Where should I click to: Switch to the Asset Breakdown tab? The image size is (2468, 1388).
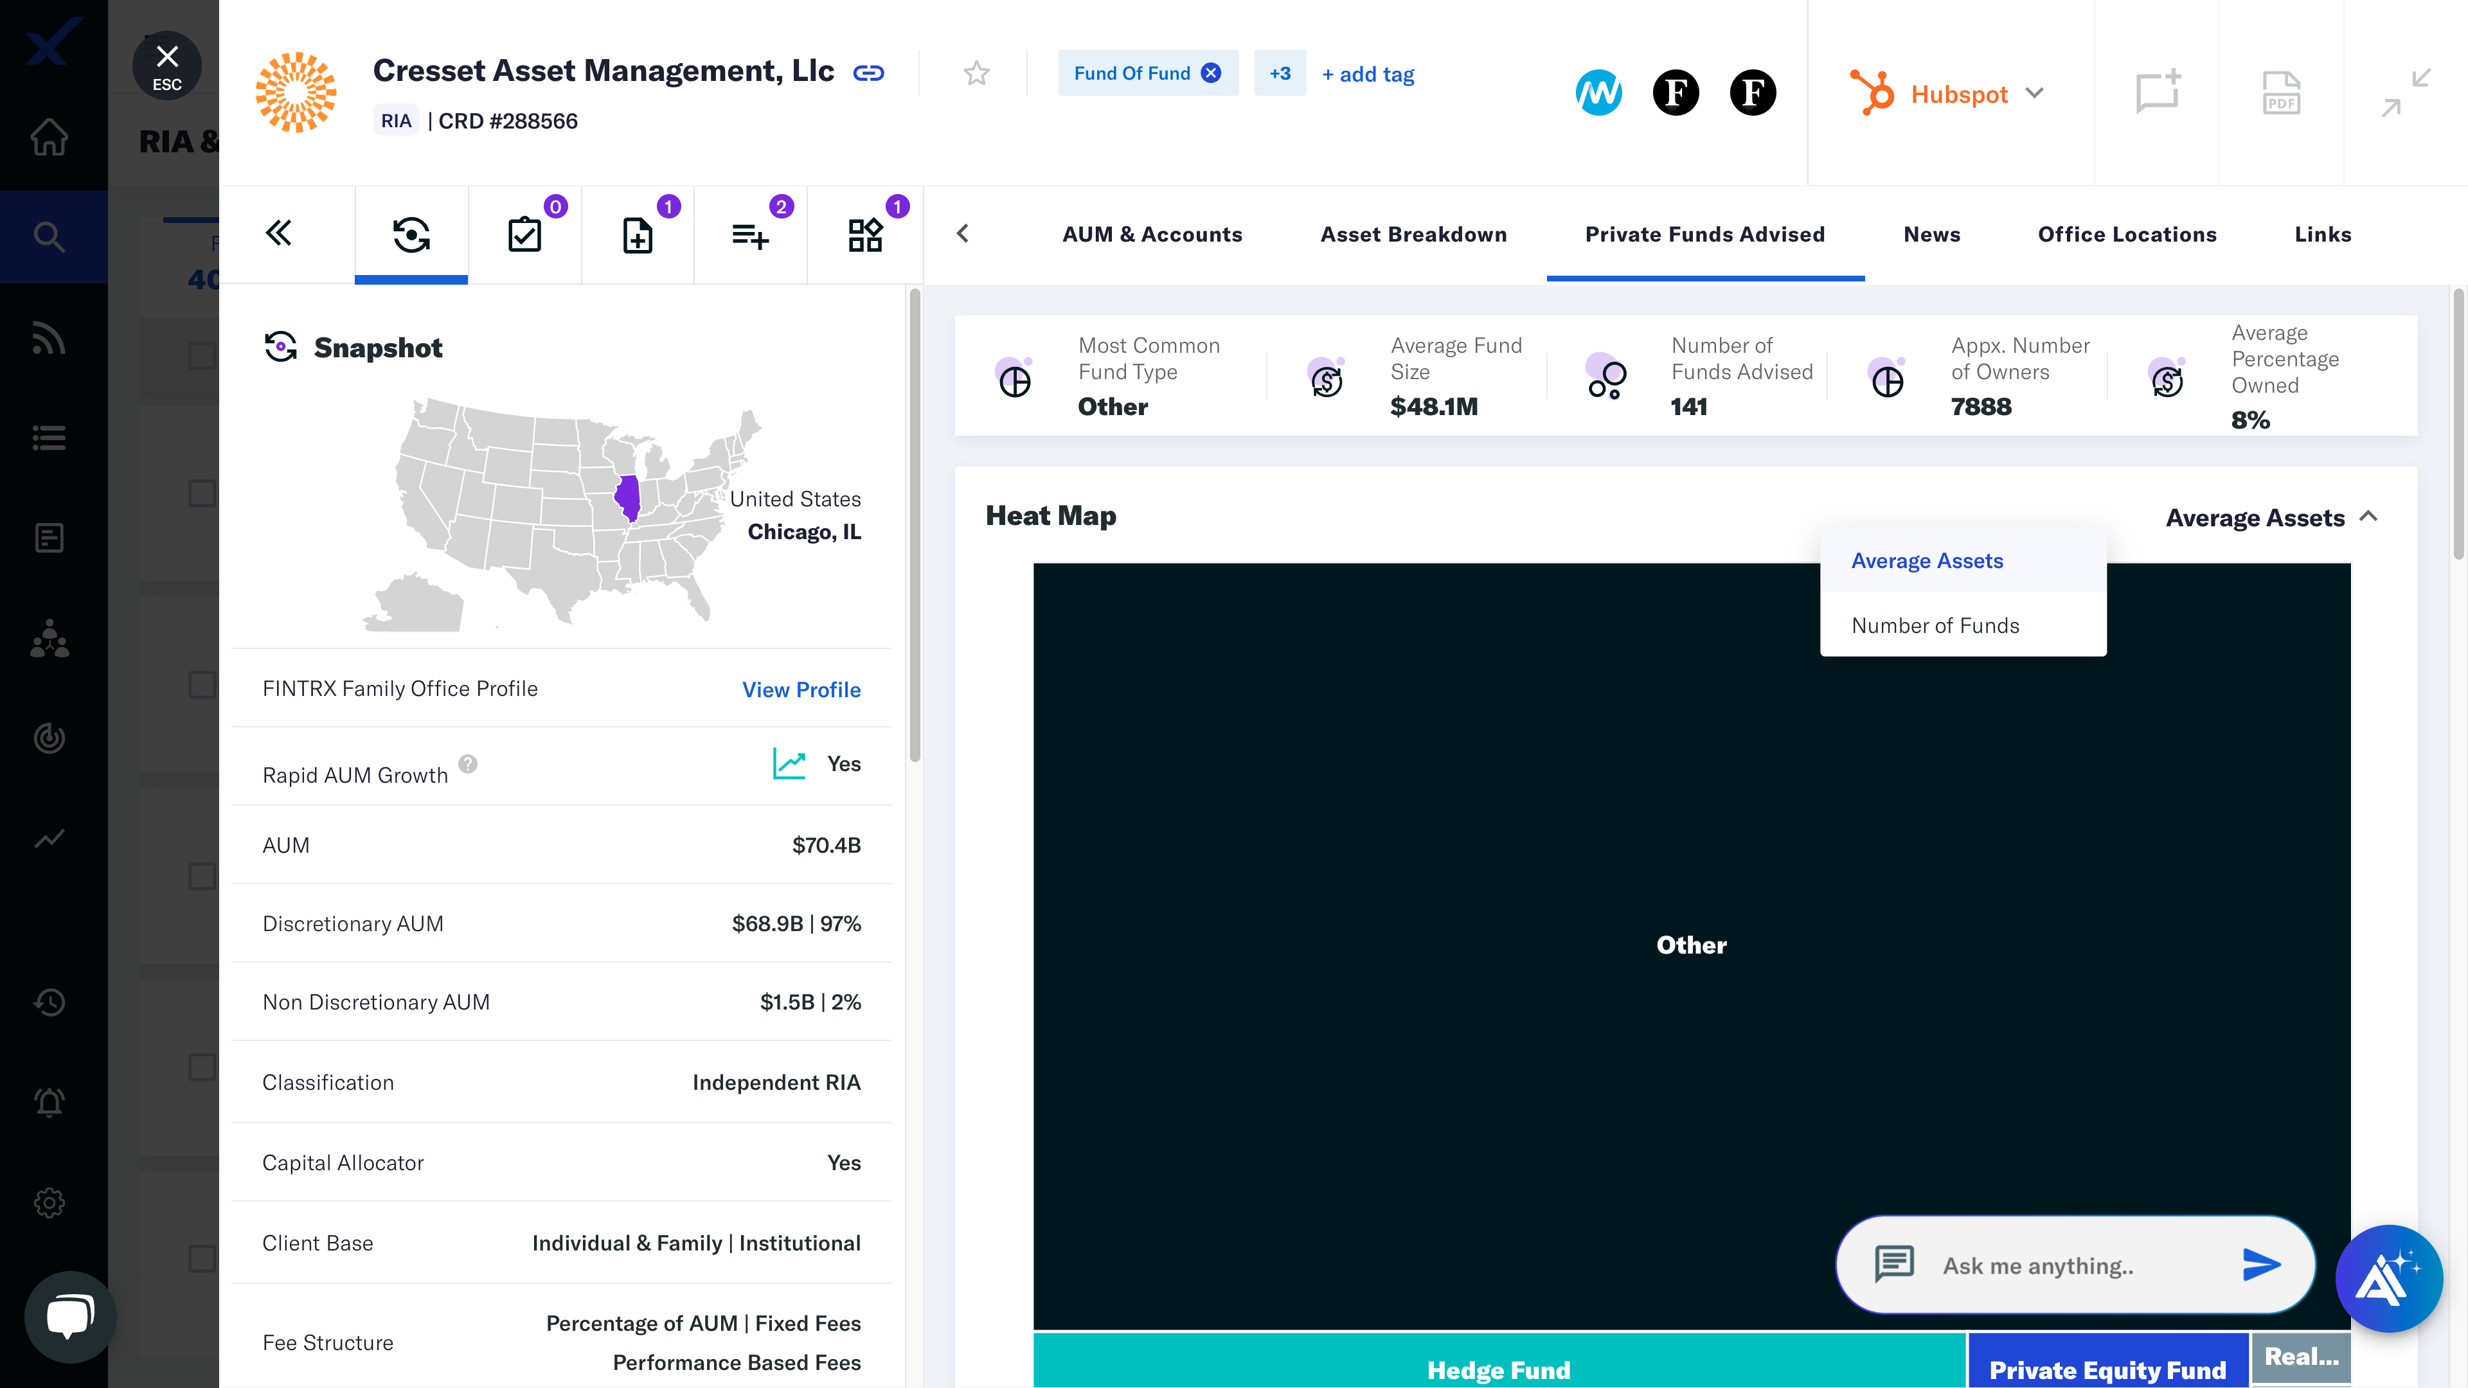click(x=1413, y=235)
